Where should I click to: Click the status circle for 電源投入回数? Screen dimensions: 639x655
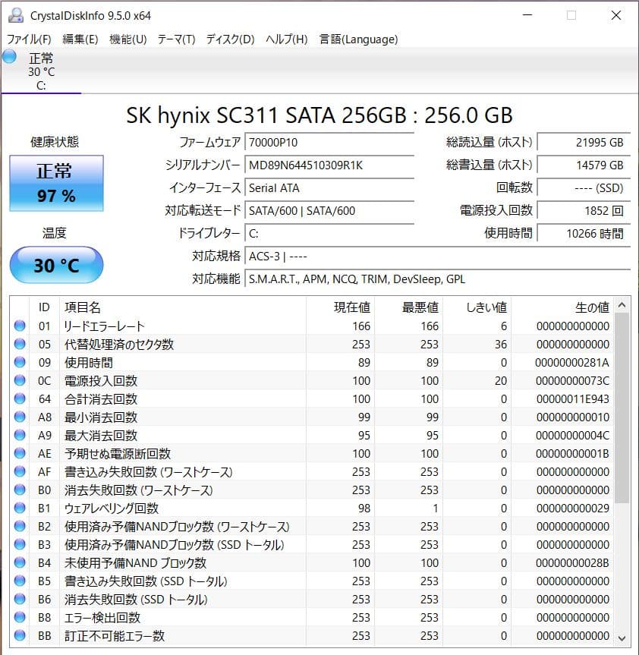pyautogui.click(x=19, y=381)
